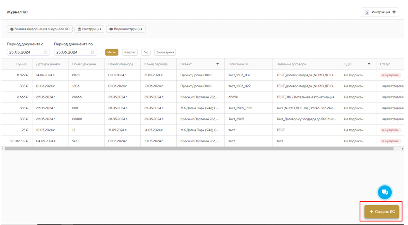Open the Инструкция button beside Видеоинструкция
This screenshot has height=225, width=408.
89,29
